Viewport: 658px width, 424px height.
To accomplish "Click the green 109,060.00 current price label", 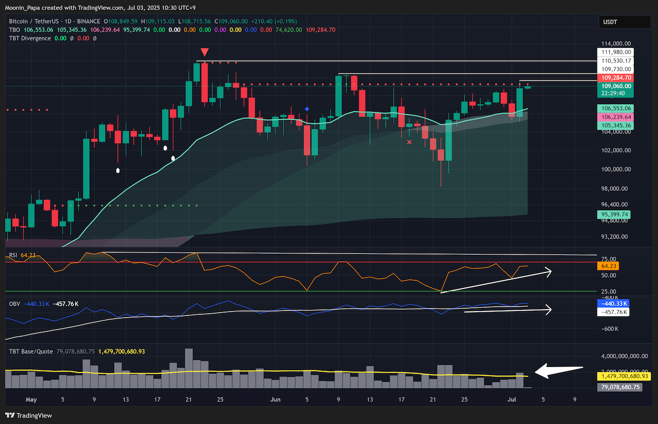I will tap(615, 86).
